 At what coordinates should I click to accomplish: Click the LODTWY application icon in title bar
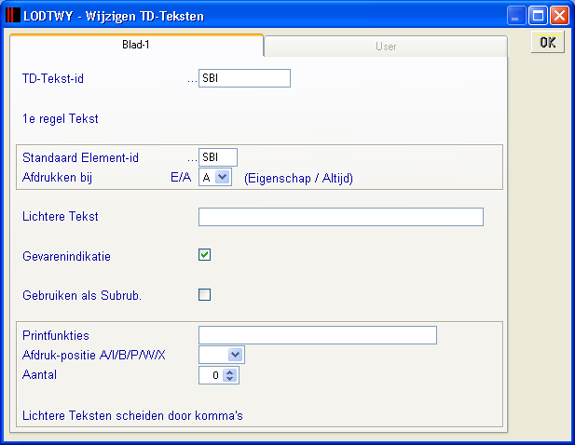(x=13, y=16)
